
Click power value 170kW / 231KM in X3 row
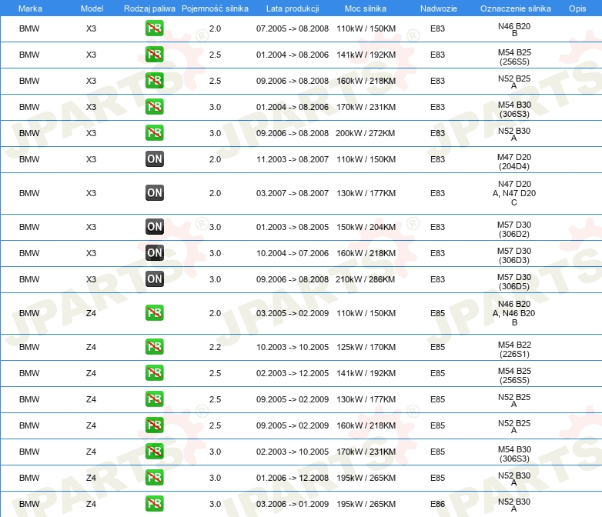coord(366,107)
